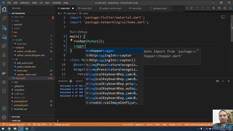Collapse the network folder

click(x=19, y=48)
